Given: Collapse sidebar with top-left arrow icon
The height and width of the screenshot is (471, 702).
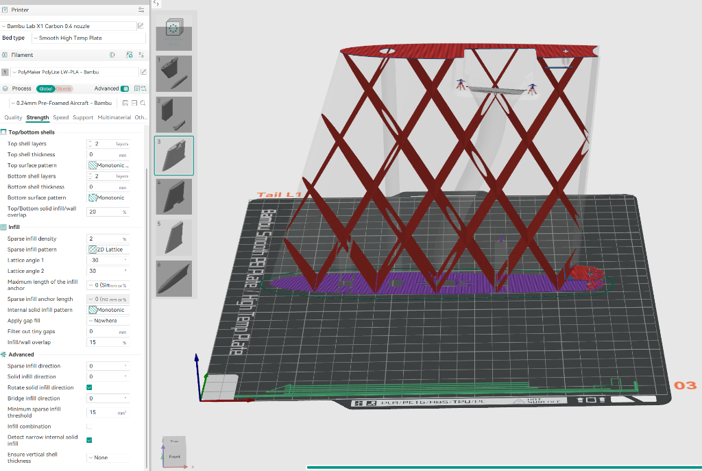Looking at the screenshot, I should [x=156, y=4].
